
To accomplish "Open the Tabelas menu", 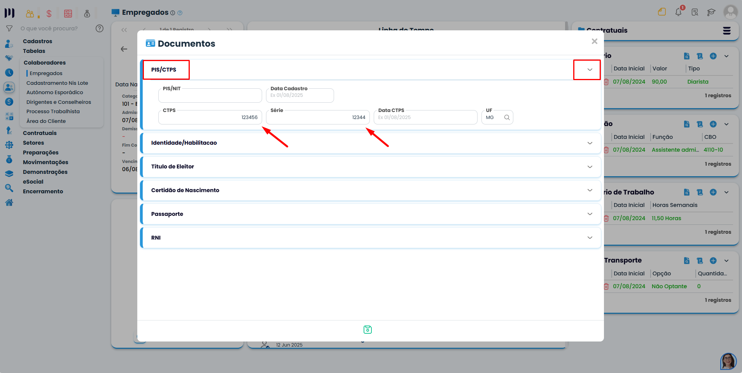I will pos(34,51).
